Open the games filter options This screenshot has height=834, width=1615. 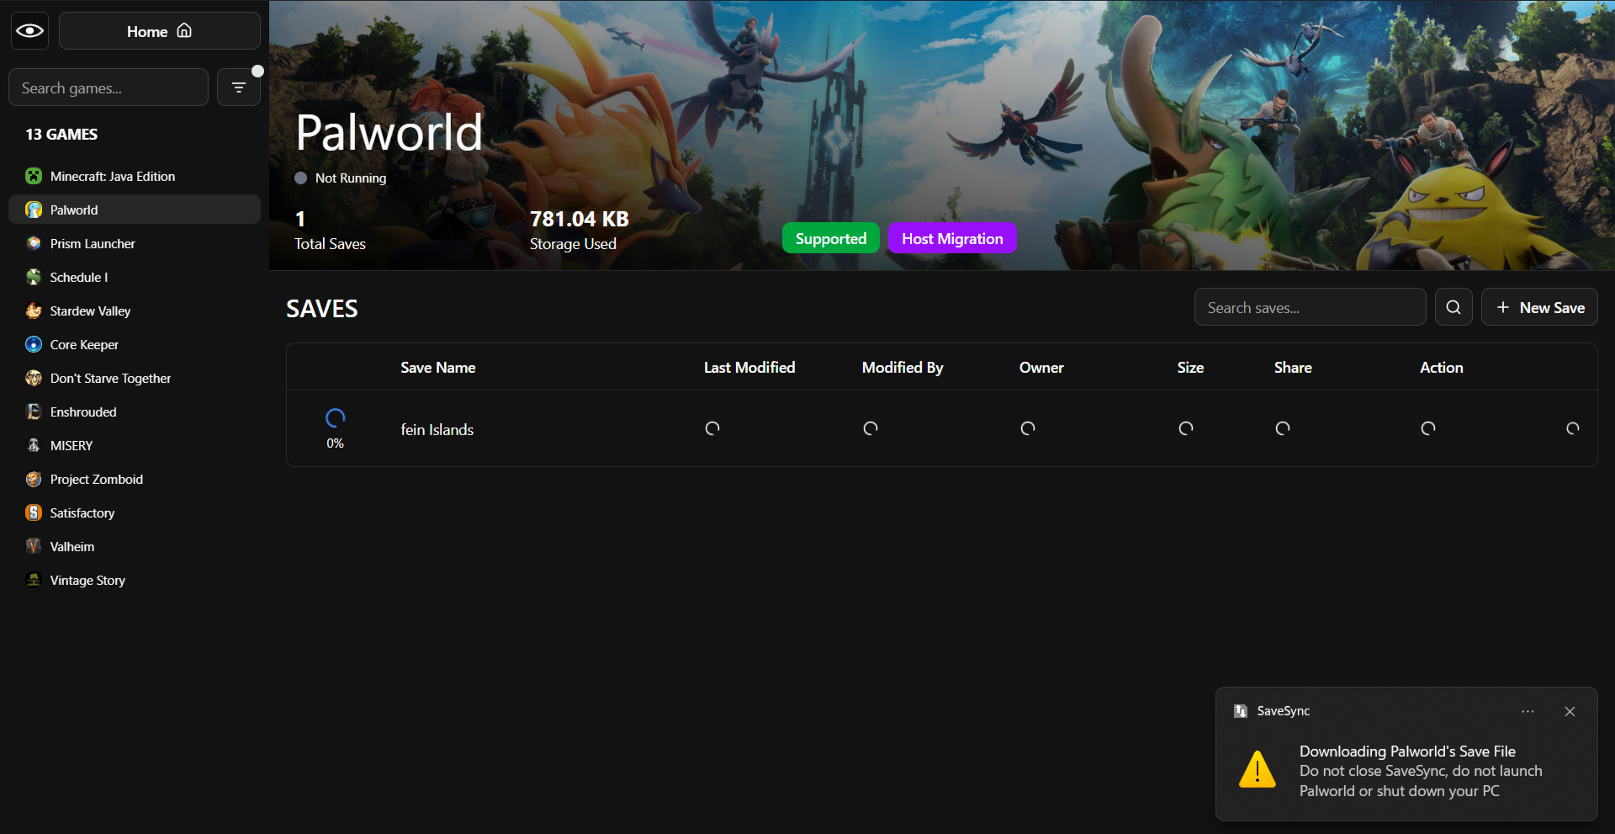pos(239,88)
